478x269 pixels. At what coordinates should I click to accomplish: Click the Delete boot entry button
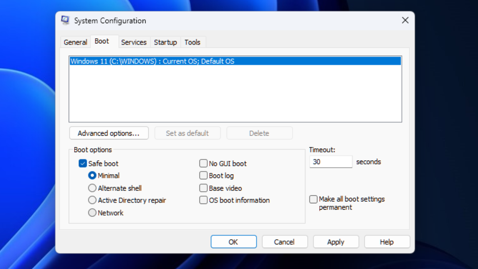click(x=259, y=133)
